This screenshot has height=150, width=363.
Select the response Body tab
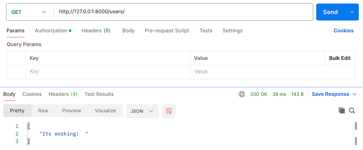(9, 94)
